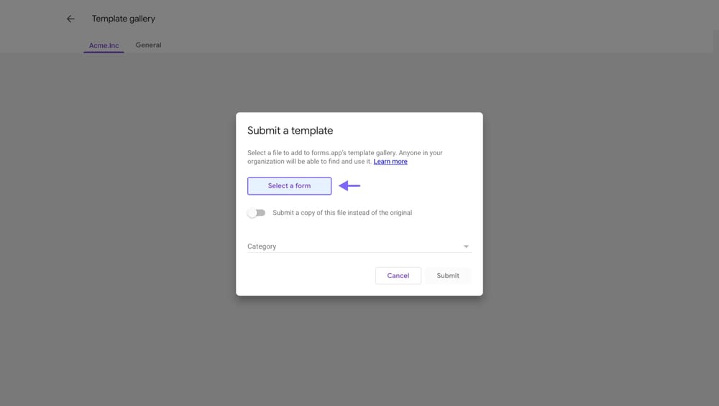This screenshot has height=406, width=719.
Task: Toggle the submit-a-copy switch on
Action: coord(257,213)
